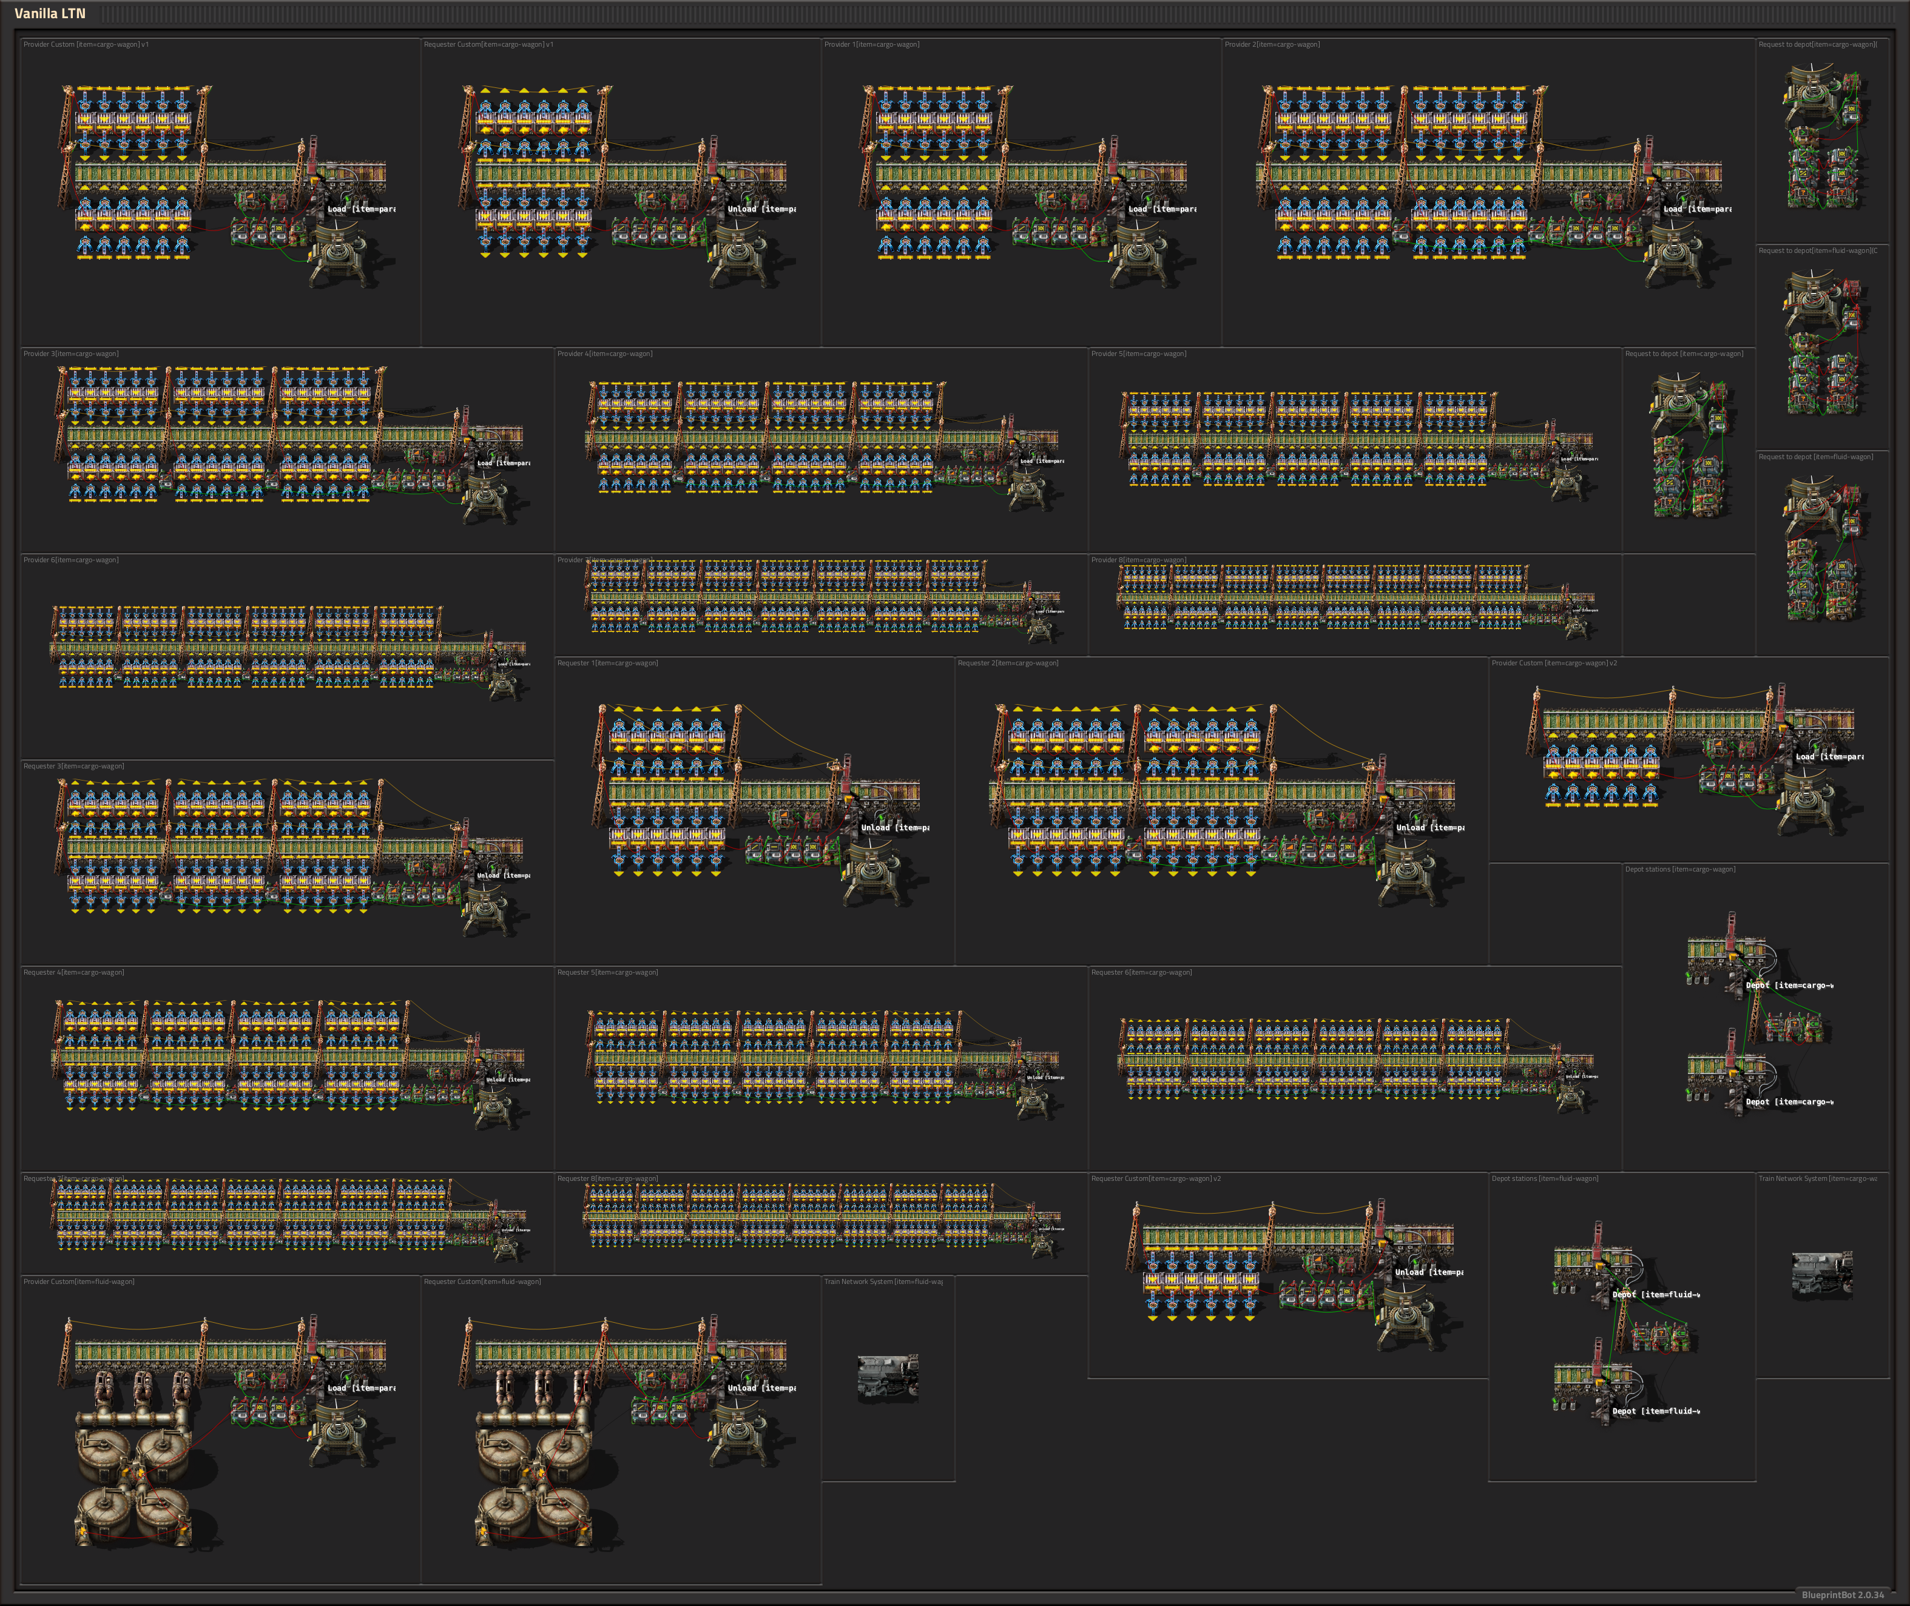This screenshot has height=1606, width=1910.
Task: Open the Provider 6 cargo-wagon blueprint thumbnail
Action: (287, 651)
